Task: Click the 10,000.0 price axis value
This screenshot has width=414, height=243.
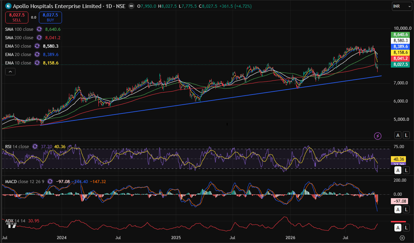Action: 402,28
